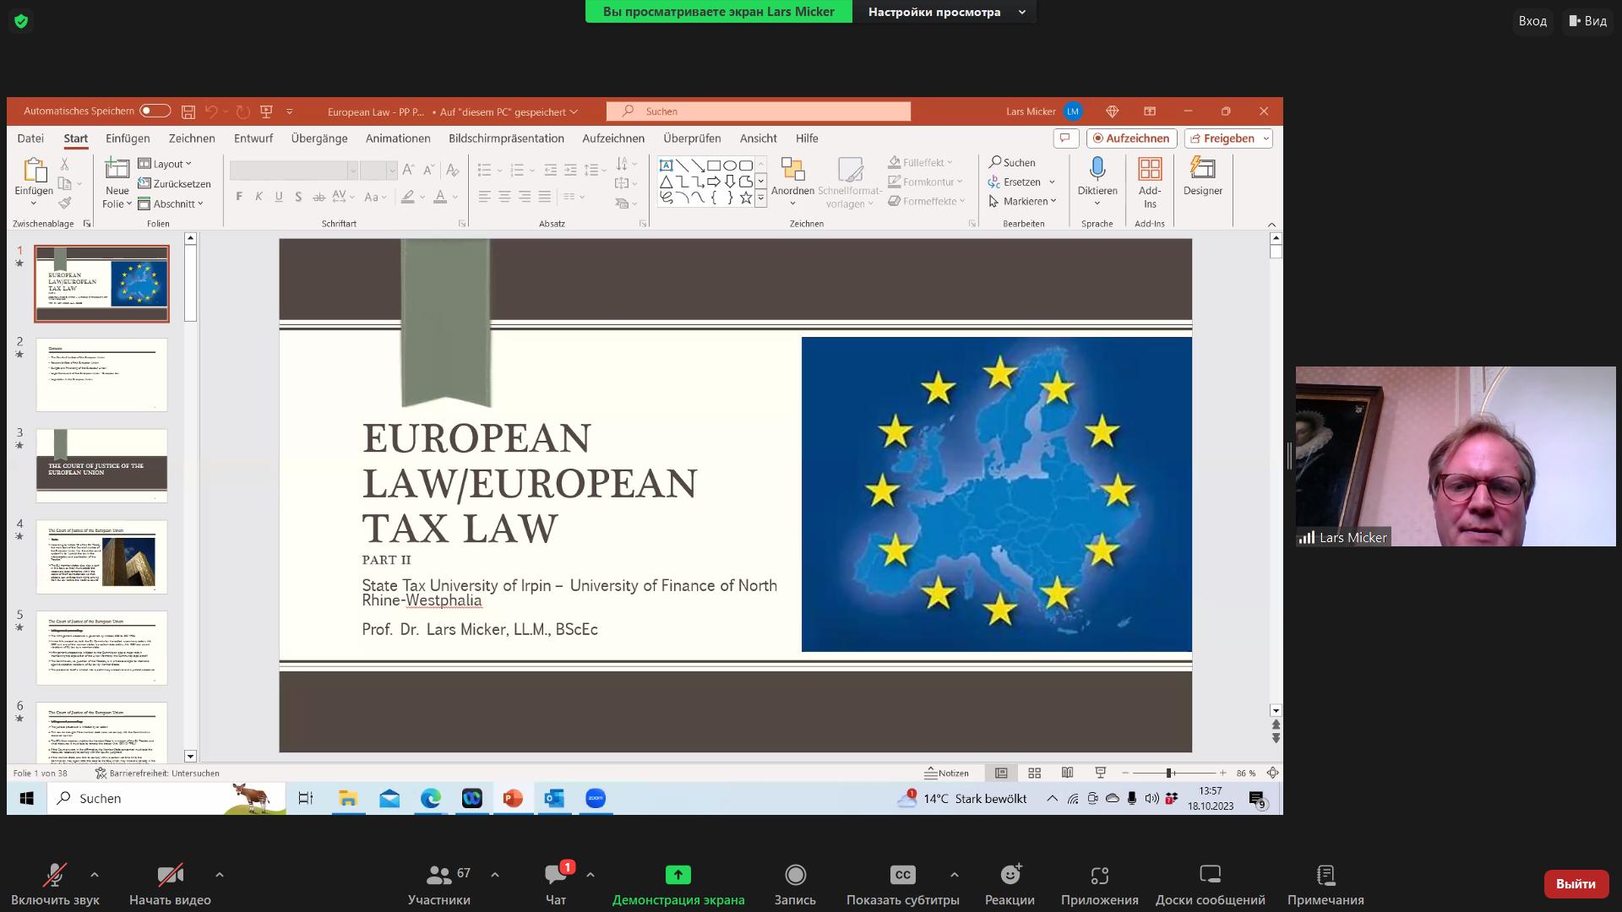Open the Datei menu
The width and height of the screenshot is (1622, 912).
click(x=30, y=138)
